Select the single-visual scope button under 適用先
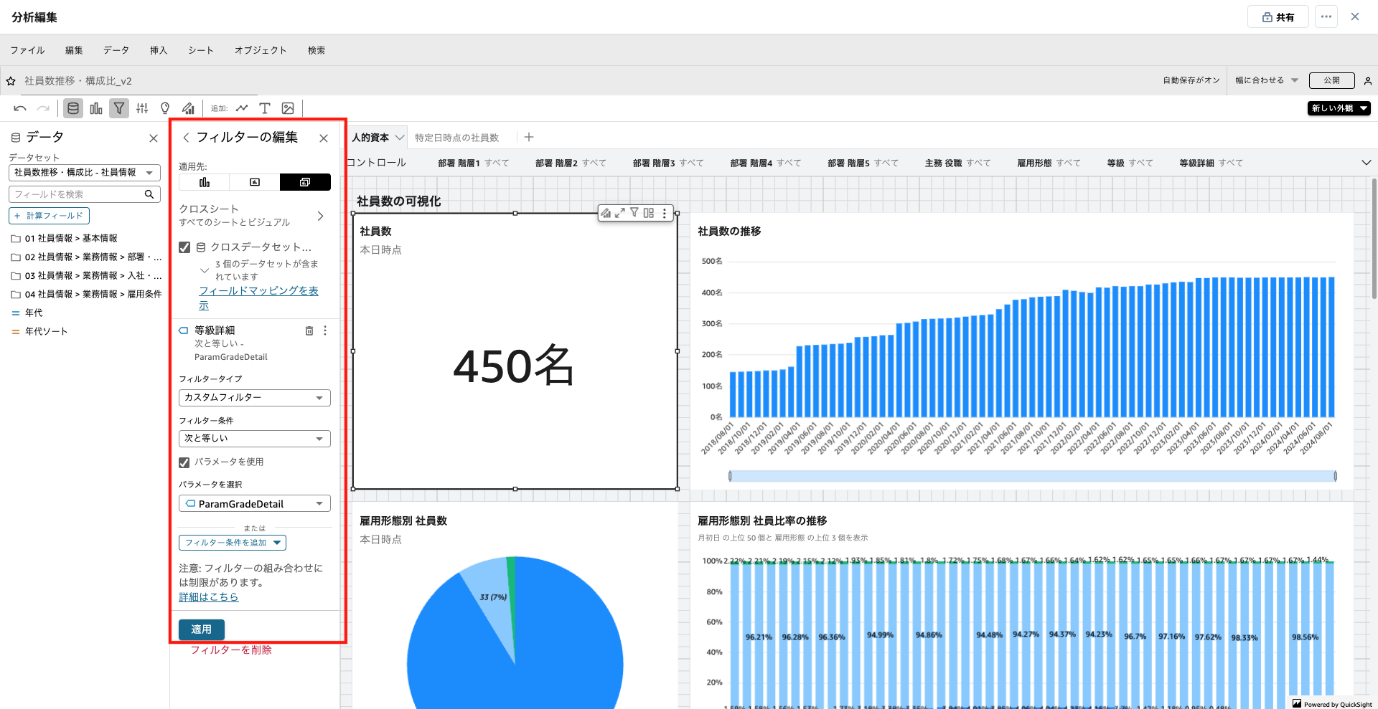Image resolution: width=1378 pixels, height=709 pixels. coord(205,182)
